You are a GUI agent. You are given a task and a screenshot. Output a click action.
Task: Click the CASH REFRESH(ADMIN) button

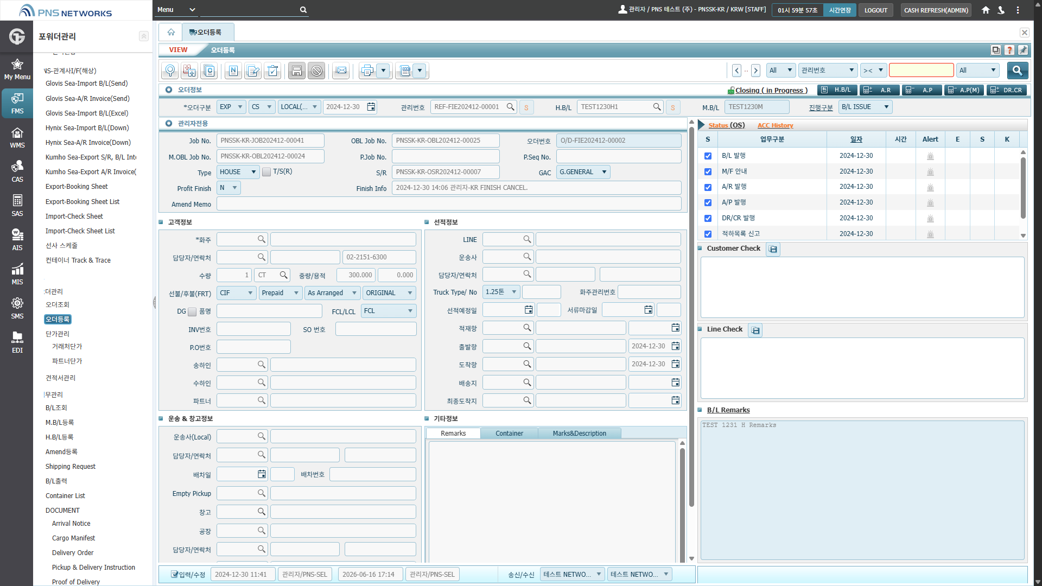pyautogui.click(x=936, y=10)
